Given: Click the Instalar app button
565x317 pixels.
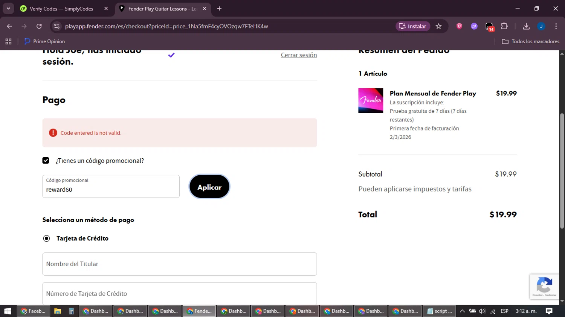Looking at the screenshot, I should [x=413, y=26].
